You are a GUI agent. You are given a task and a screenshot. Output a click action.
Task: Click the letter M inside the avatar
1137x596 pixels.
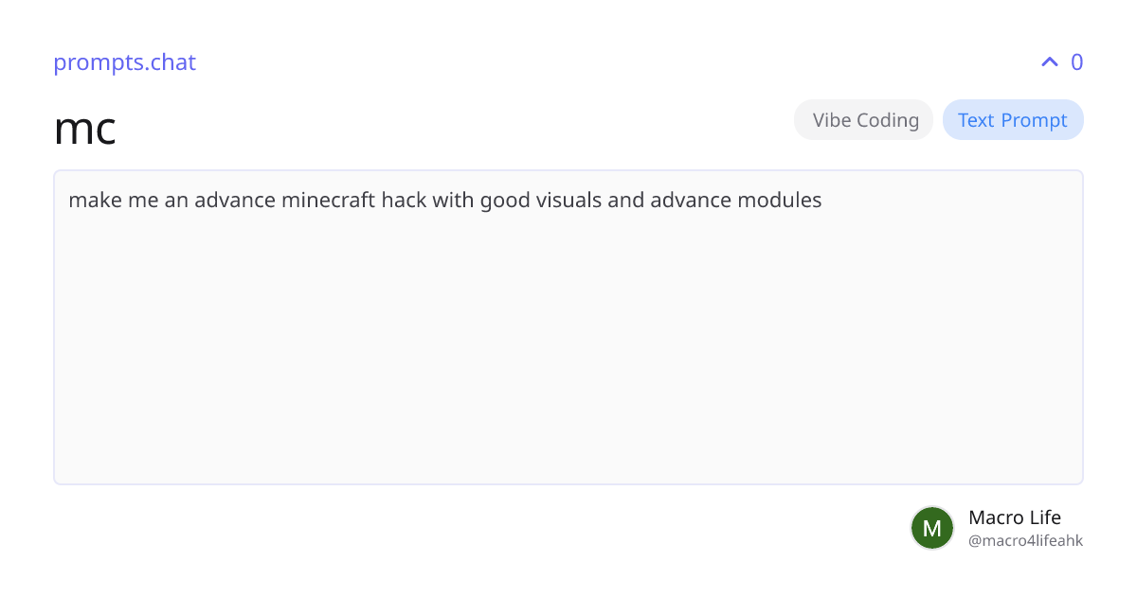(932, 528)
